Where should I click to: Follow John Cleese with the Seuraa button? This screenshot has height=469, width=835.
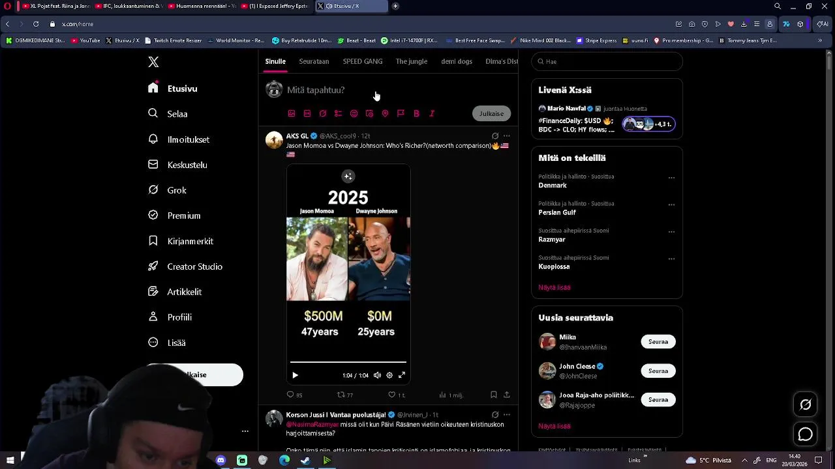(658, 371)
